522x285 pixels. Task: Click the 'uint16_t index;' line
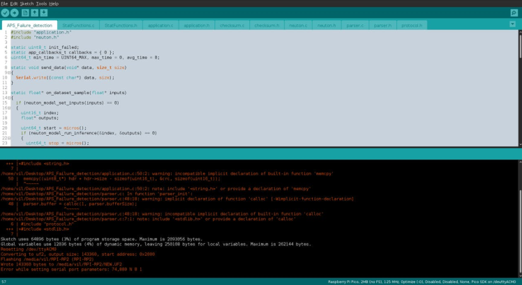pyautogui.click(x=40, y=113)
